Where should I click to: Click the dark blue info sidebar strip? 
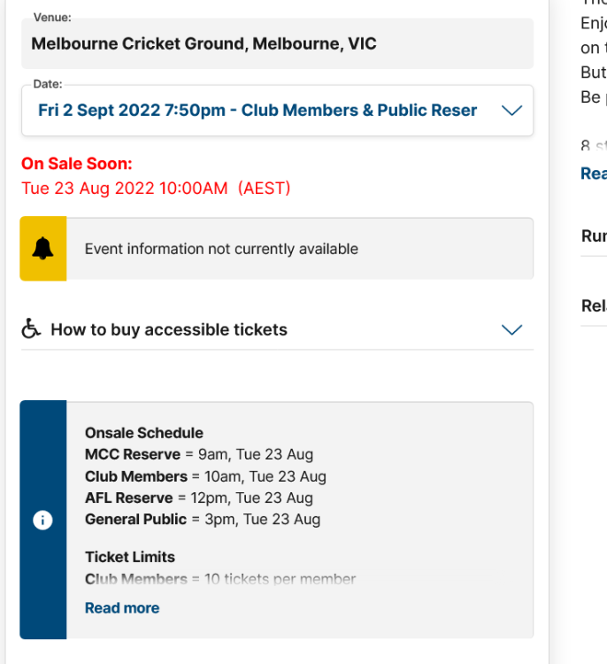(43, 520)
